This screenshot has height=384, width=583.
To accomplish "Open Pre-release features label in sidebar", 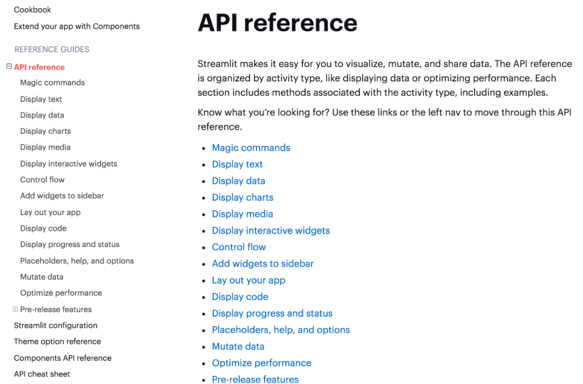I will [56, 310].
